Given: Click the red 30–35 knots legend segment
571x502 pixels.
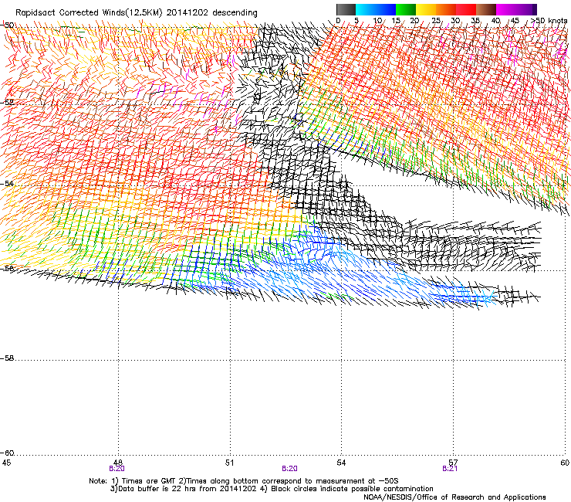Looking at the screenshot, I should click(x=466, y=9).
